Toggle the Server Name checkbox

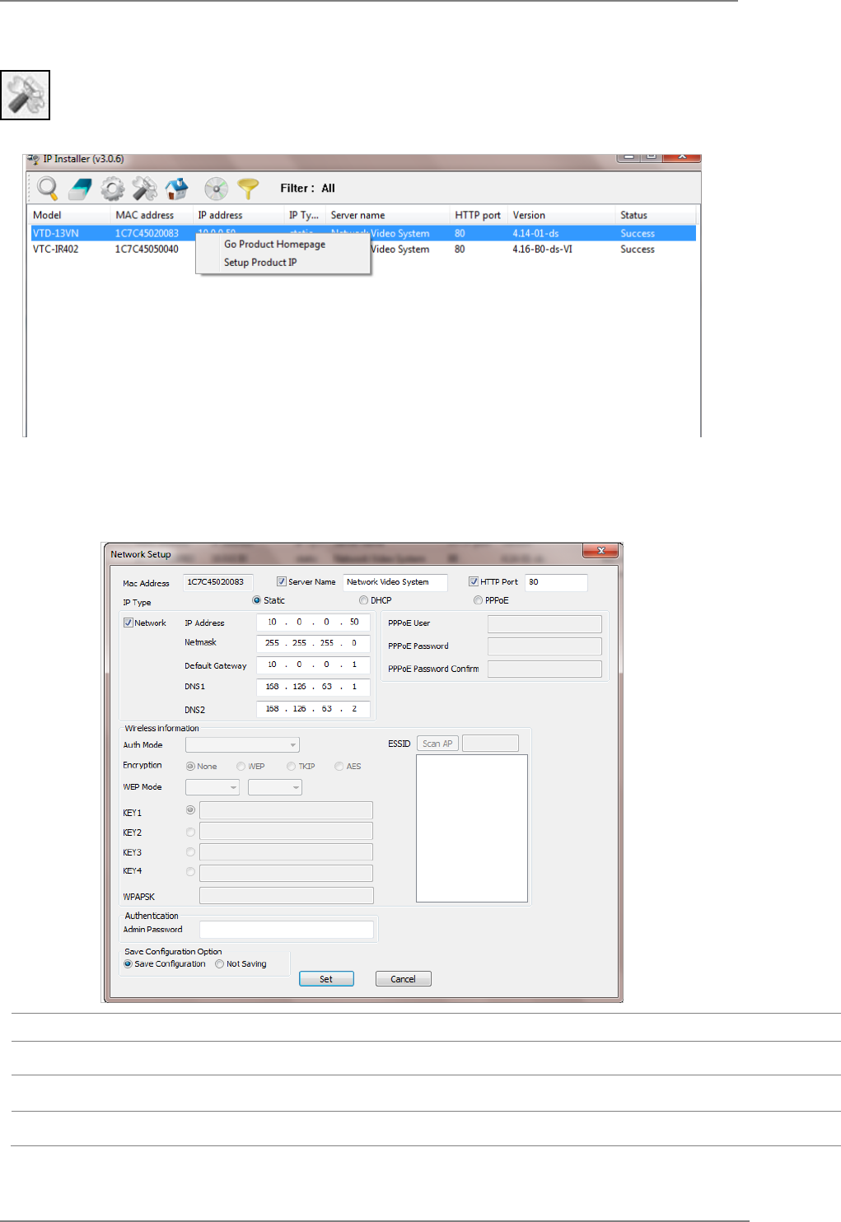282,581
